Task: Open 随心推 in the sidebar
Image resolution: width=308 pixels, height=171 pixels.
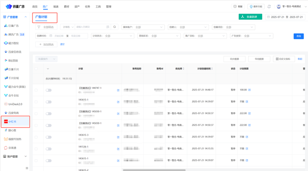Action: 10,131
